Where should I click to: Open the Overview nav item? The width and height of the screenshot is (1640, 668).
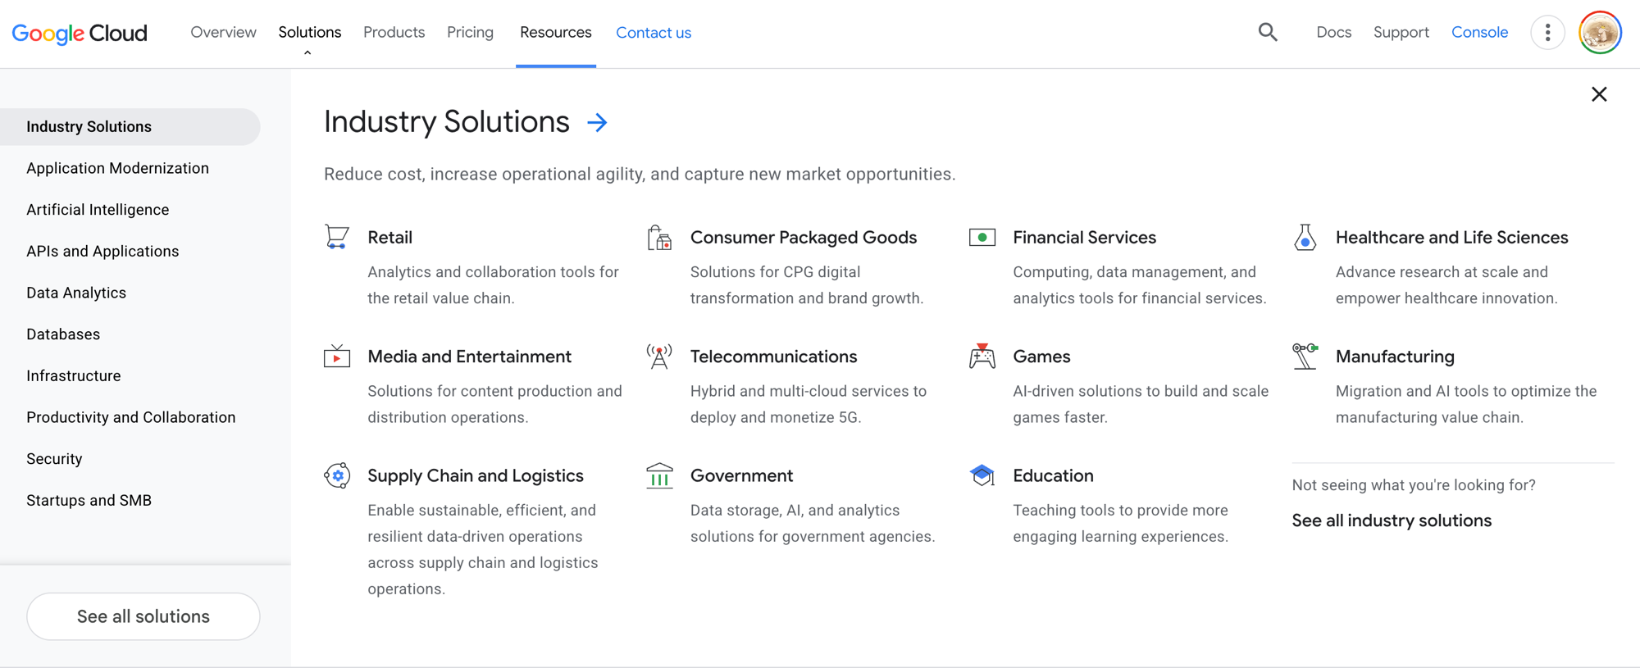pos(223,32)
